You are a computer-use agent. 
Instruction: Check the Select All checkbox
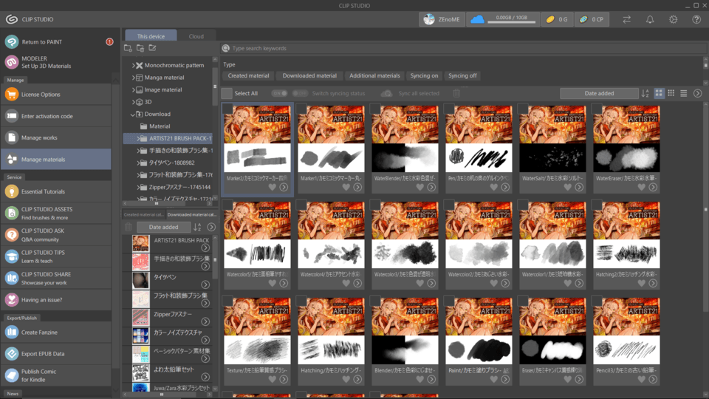pos(227,93)
